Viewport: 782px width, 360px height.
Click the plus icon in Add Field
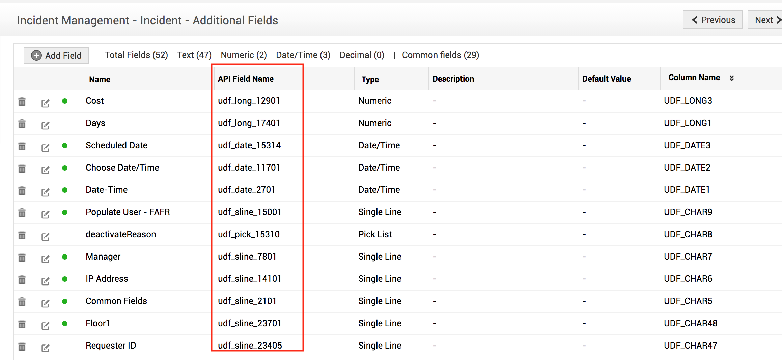point(36,55)
